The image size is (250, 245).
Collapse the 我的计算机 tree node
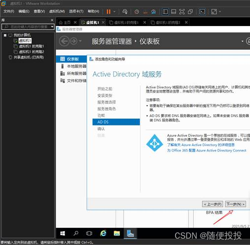pyautogui.click(x=5, y=35)
